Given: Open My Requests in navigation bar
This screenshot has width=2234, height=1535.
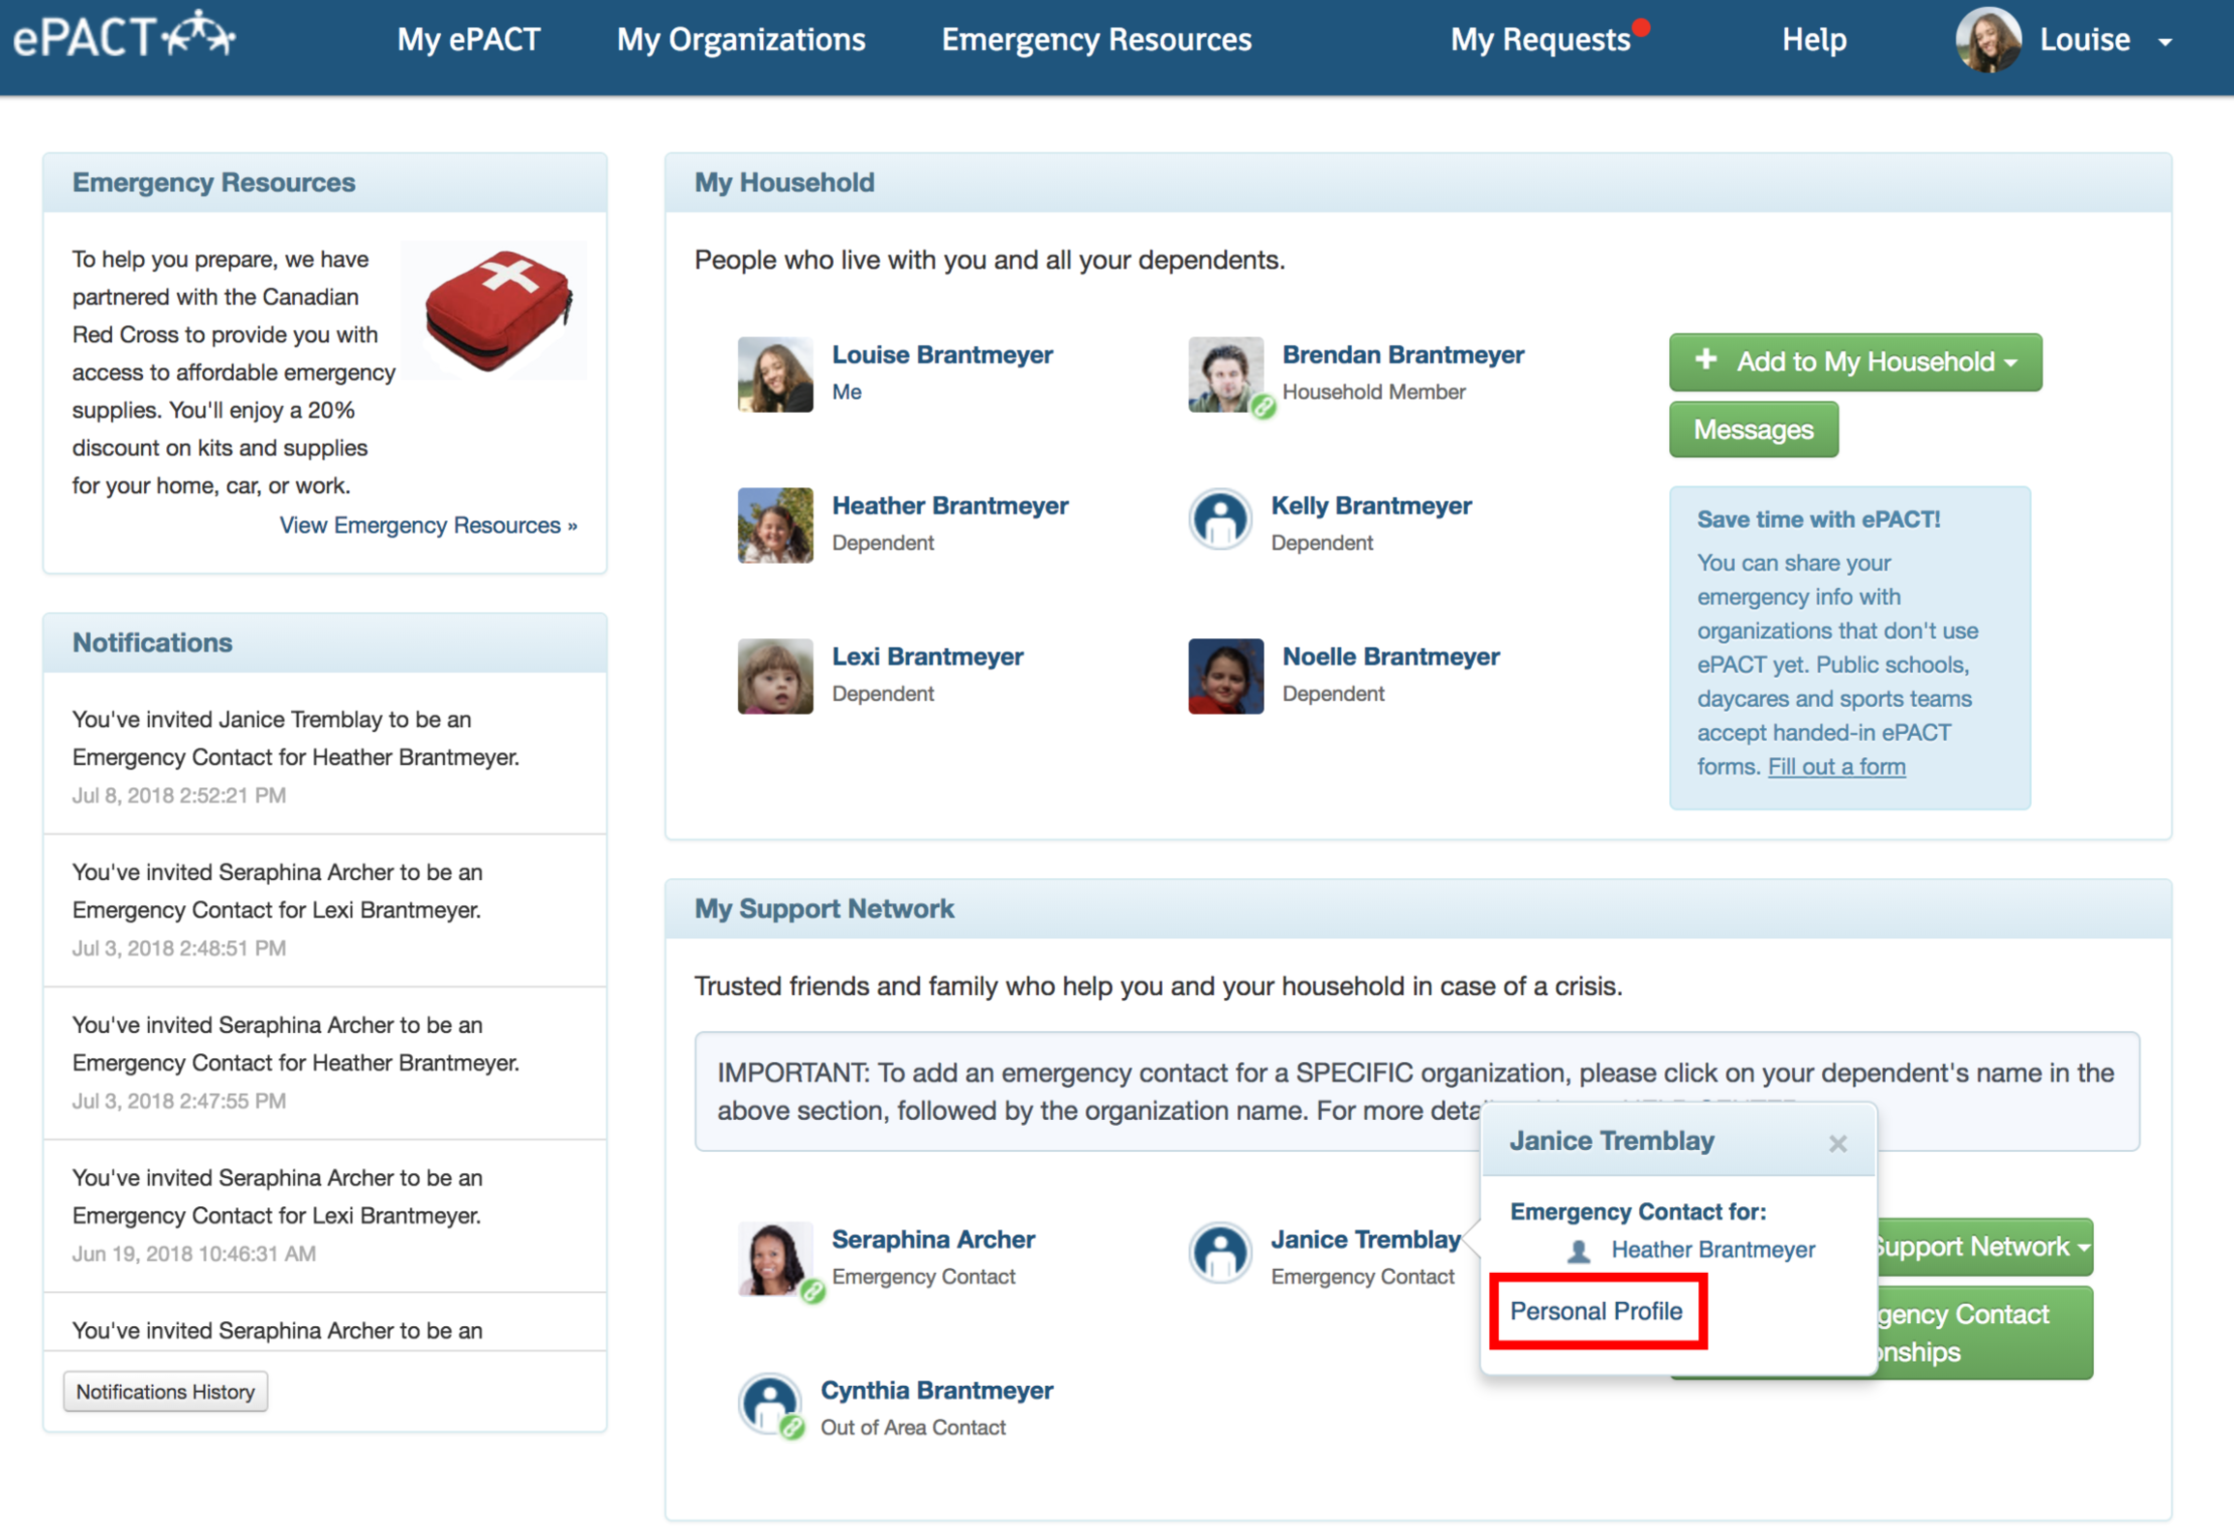Looking at the screenshot, I should 1540,40.
